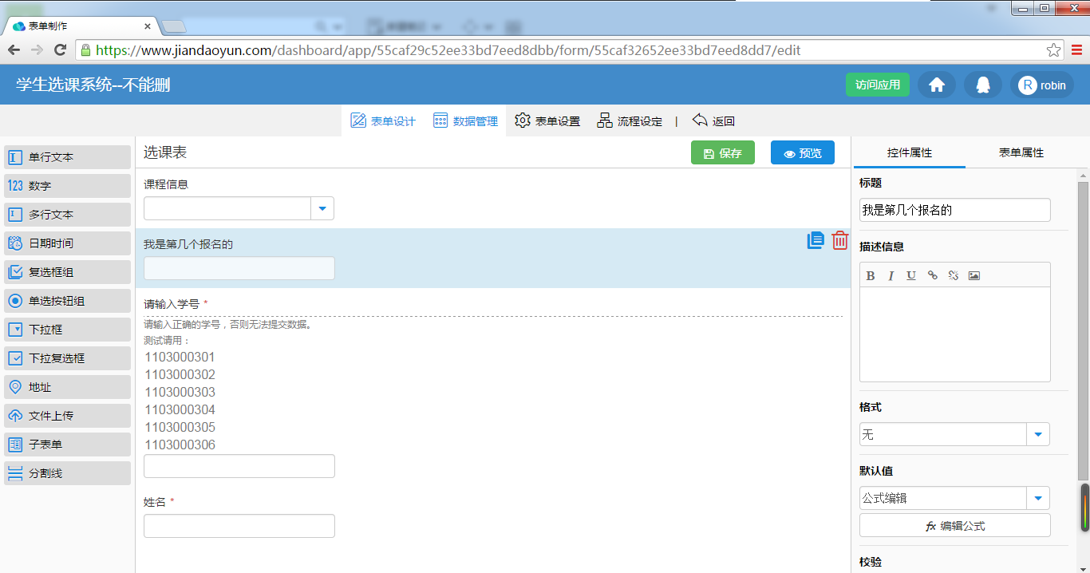Add a 复选框组 checkbox group widget

[x=67, y=272]
